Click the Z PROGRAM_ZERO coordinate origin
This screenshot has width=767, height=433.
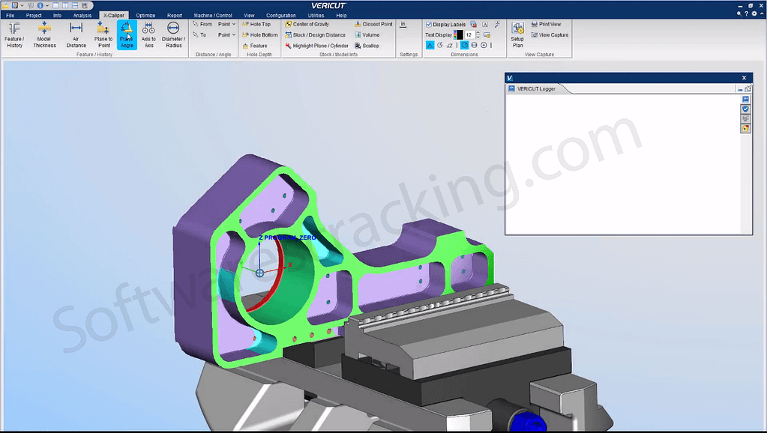pyautogui.click(x=259, y=273)
